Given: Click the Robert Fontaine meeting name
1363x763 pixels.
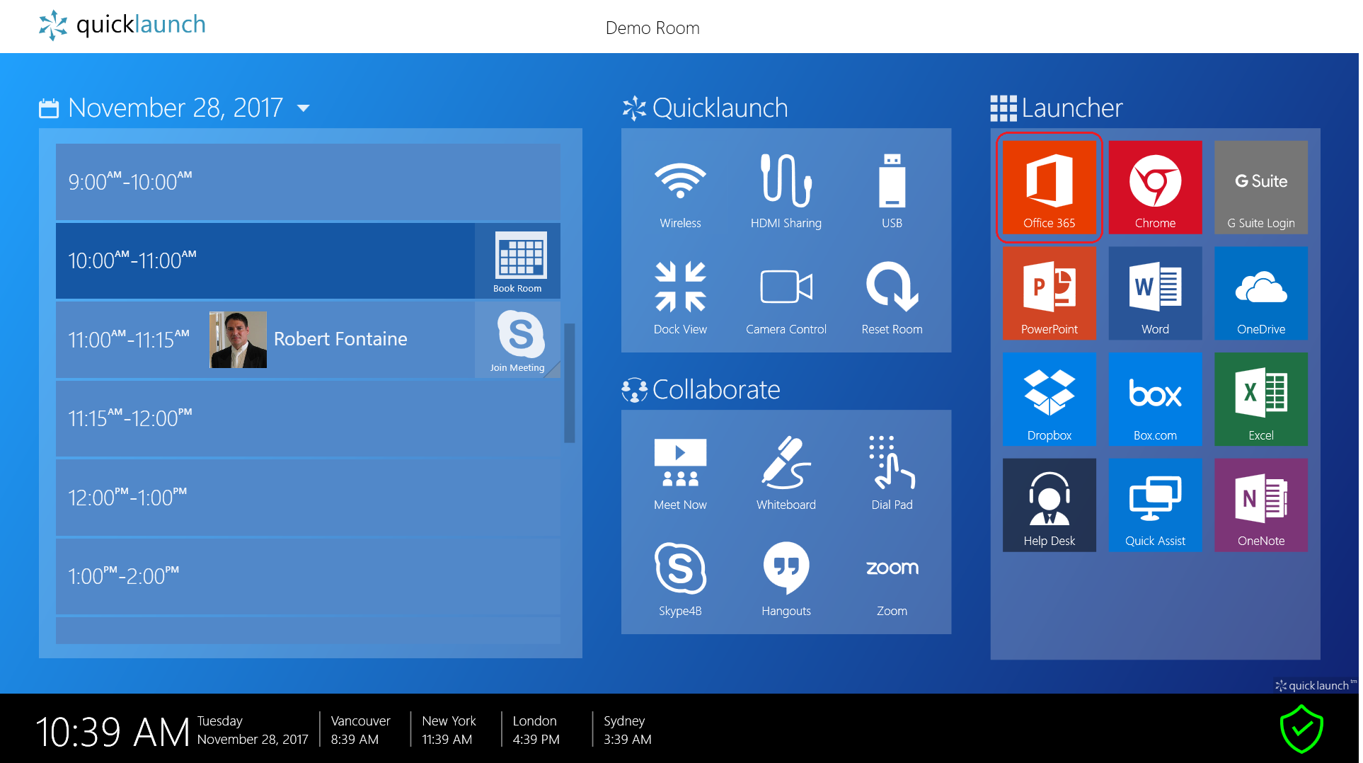Looking at the screenshot, I should point(342,340).
